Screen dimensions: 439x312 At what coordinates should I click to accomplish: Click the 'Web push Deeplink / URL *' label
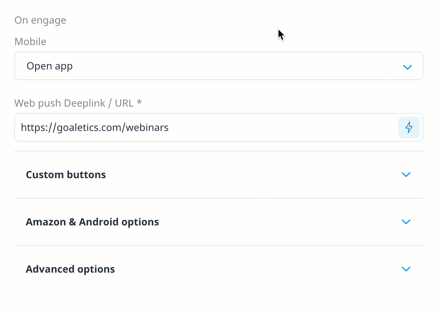[x=78, y=103]
